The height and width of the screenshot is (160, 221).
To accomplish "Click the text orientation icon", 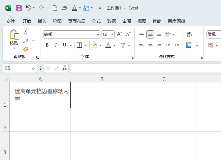I will click(x=168, y=34).
